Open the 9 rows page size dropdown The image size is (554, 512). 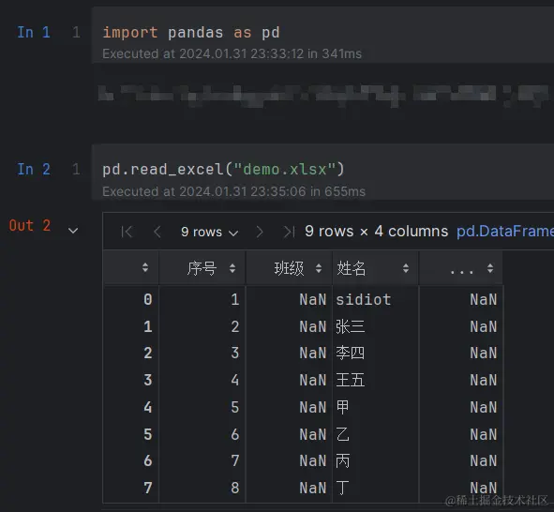[210, 233]
